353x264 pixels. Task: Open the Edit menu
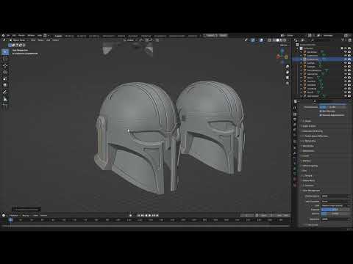(x=14, y=35)
